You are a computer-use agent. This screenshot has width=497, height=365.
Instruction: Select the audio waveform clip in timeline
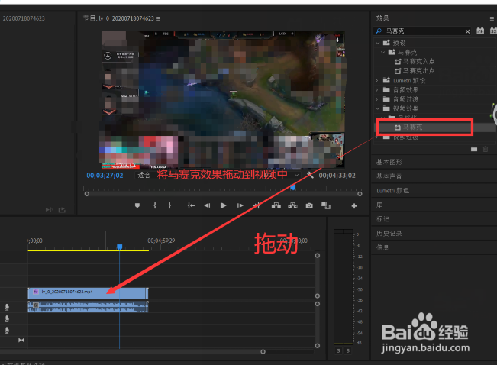88,307
